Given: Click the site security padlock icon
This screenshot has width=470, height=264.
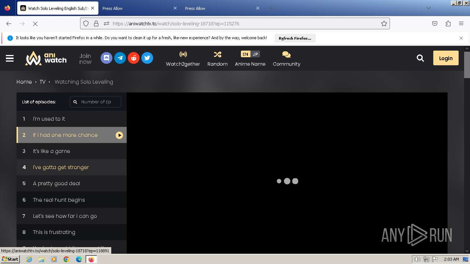Looking at the screenshot, I should point(96,23).
